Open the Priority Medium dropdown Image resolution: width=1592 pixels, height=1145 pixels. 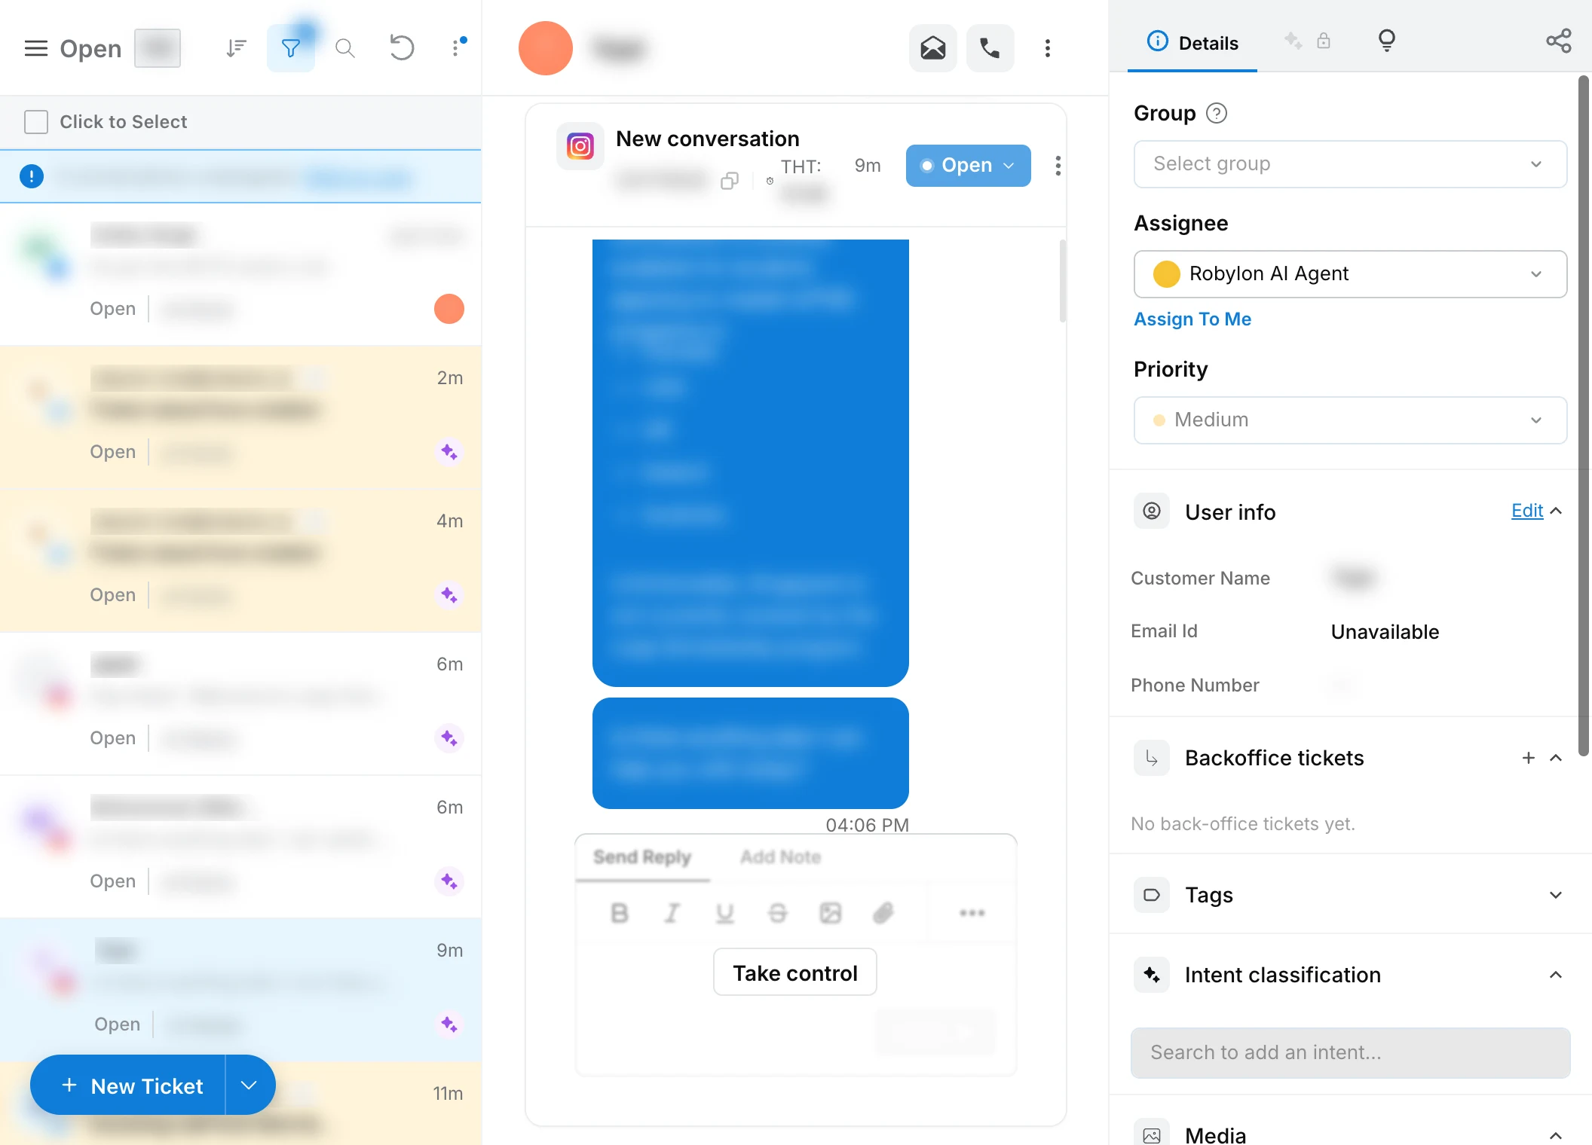(x=1350, y=420)
